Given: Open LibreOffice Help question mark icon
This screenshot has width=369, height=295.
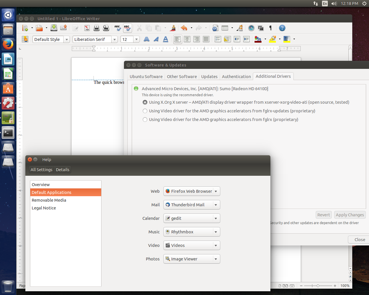Looking at the screenshot, I should point(282,28).
